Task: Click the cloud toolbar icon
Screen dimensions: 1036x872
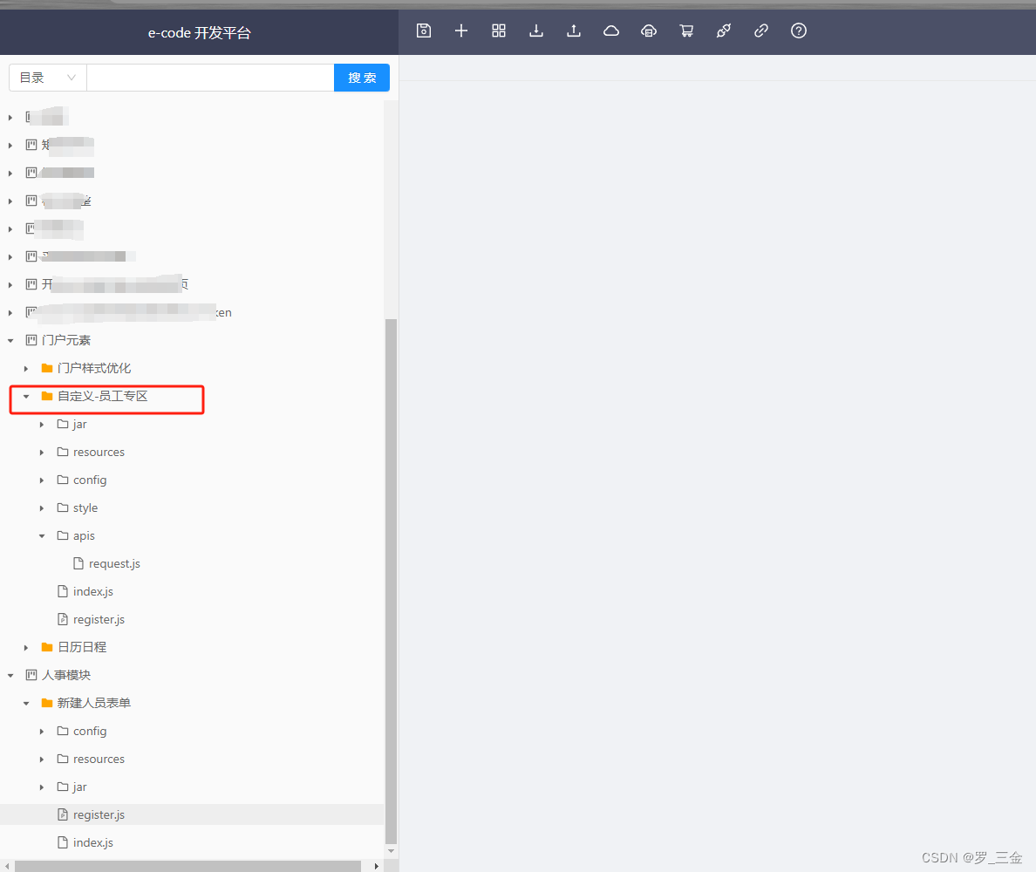Action: (611, 31)
